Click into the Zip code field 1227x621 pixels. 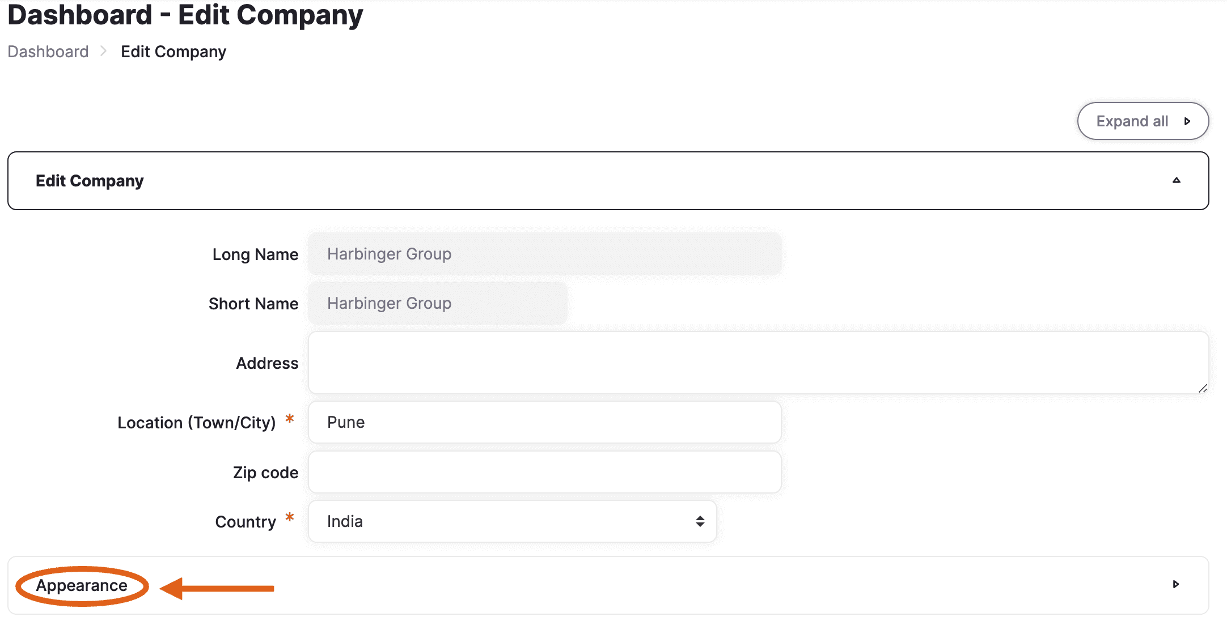click(545, 472)
